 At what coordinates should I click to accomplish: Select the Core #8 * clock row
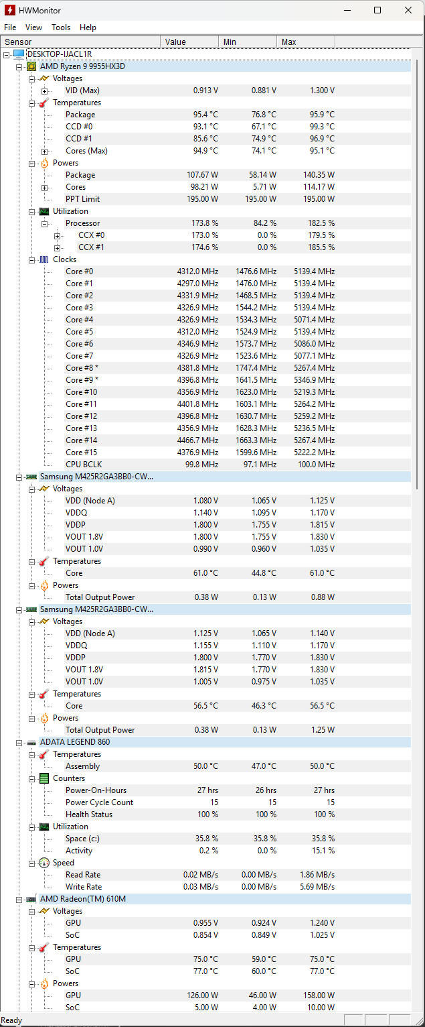[205, 368]
